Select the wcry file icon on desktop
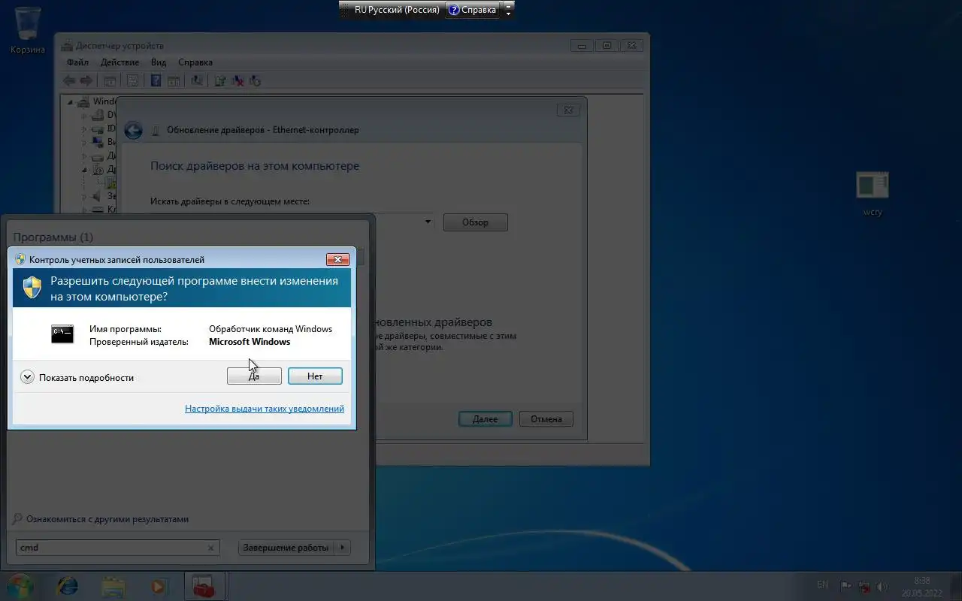Viewport: 962px width, 601px height. pyautogui.click(x=873, y=194)
